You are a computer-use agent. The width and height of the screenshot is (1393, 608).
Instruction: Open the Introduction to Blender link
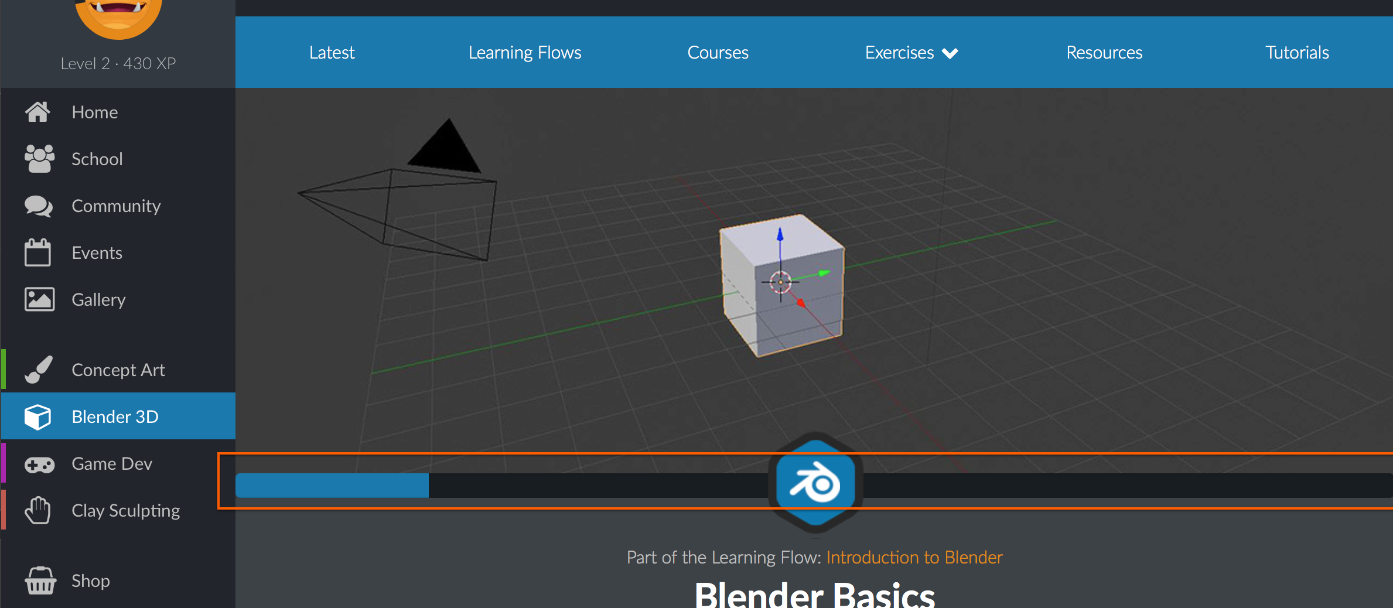[914, 557]
